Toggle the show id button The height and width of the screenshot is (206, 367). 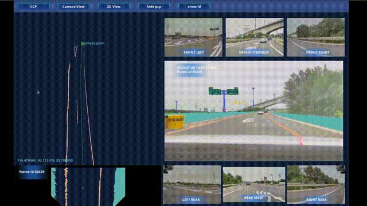(x=194, y=6)
